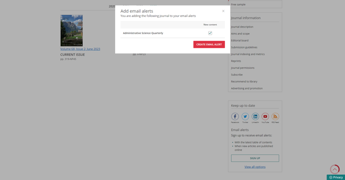Select Submission guidelines link

pos(244,47)
